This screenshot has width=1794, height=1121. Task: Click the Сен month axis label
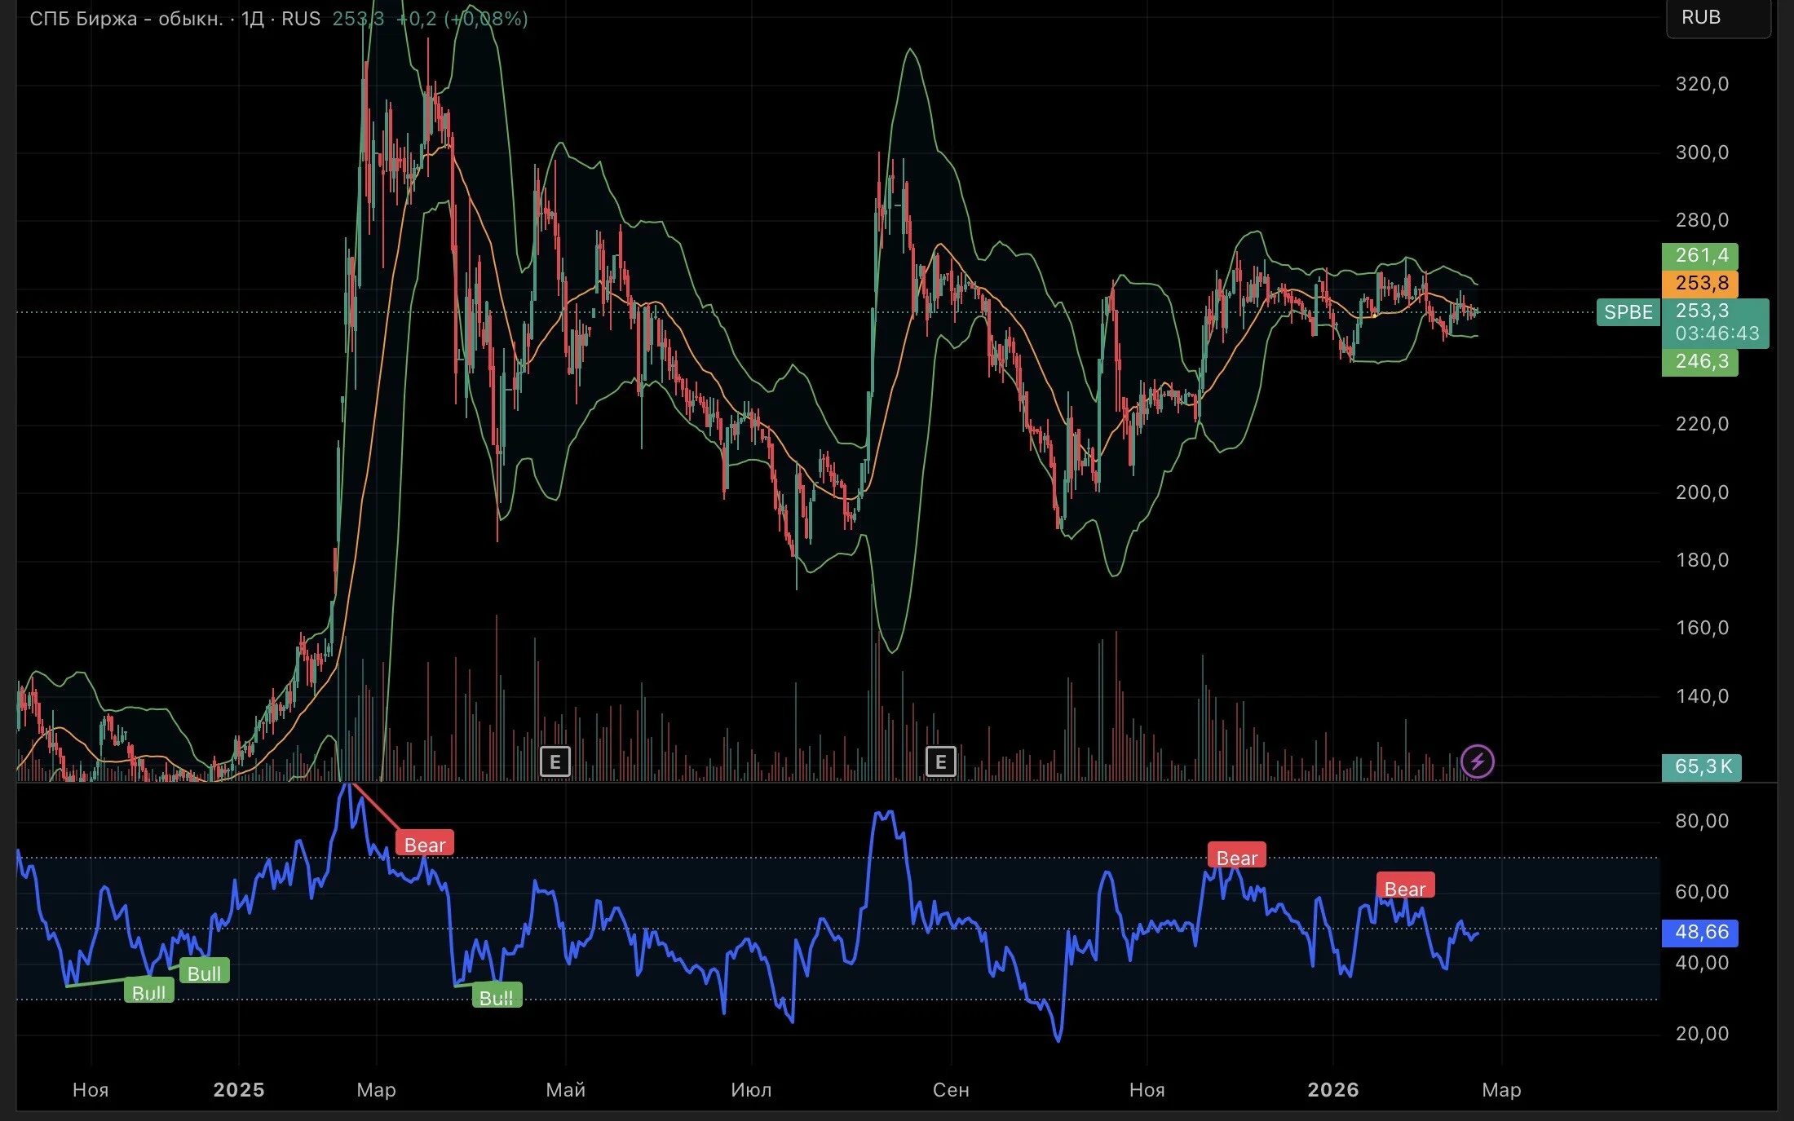951,1090
